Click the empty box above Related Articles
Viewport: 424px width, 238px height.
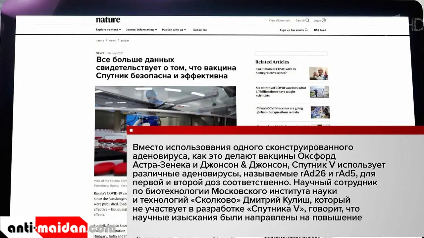(291, 53)
